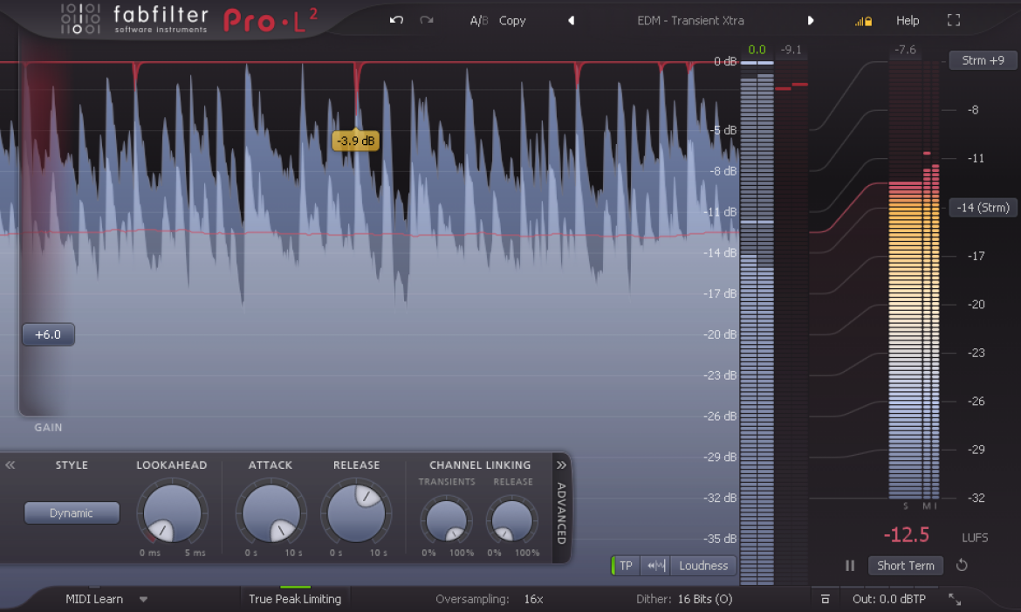
Task: Collapse the Advanced panel chevron
Action: [x=561, y=465]
